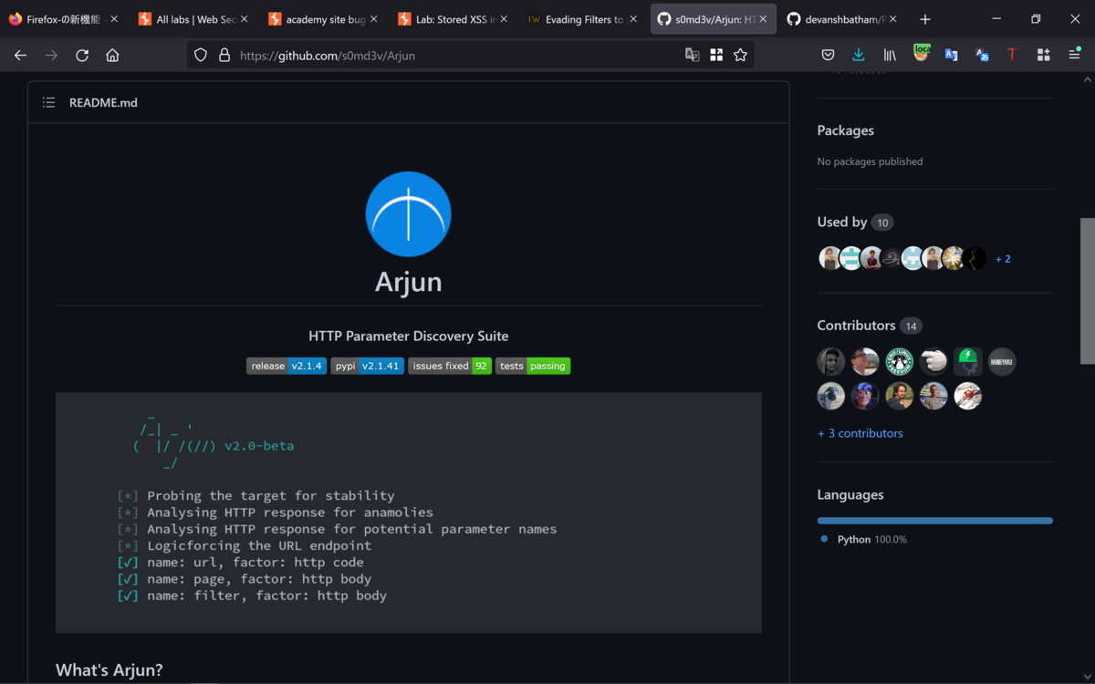
Task: Switch to devanshbatham GitHub tab
Action: pos(841,19)
